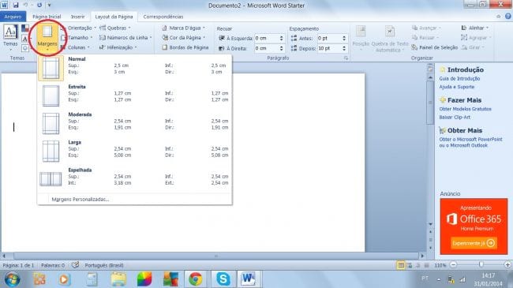The image size is (513, 288).
Task: Open the Margens margins button
Action: click(x=47, y=38)
